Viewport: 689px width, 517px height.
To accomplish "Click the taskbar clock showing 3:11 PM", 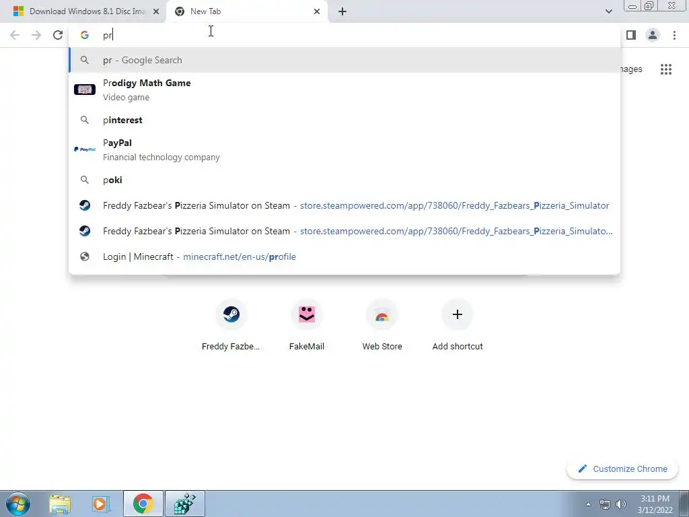I will pyautogui.click(x=655, y=504).
